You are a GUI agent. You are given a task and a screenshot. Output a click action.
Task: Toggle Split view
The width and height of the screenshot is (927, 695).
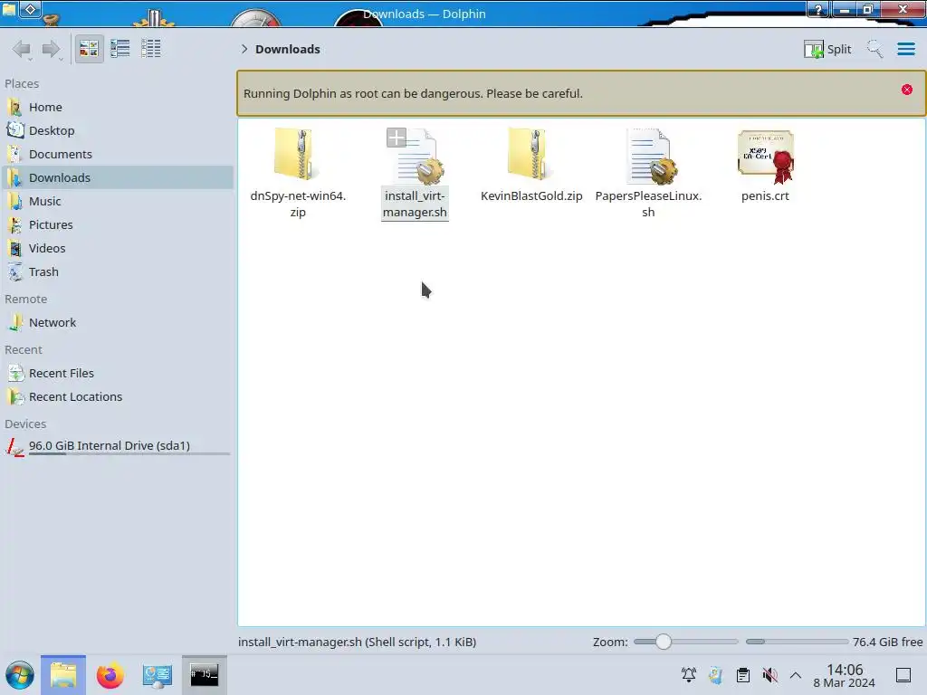pyautogui.click(x=827, y=49)
